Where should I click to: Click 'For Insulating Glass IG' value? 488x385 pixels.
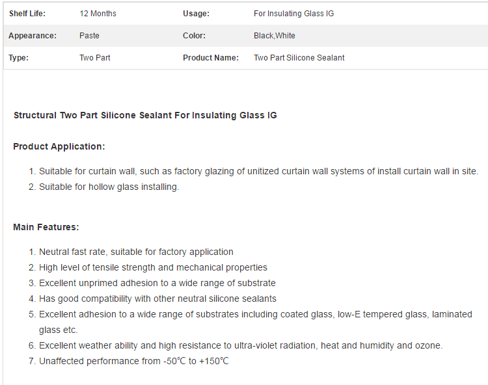293,14
